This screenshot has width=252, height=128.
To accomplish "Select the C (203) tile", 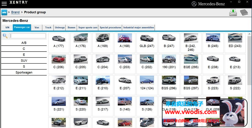I will [125, 64].
